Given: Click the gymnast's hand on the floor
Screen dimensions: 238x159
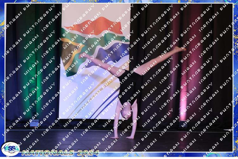Looking at the screenshot, I should [x=129, y=137].
